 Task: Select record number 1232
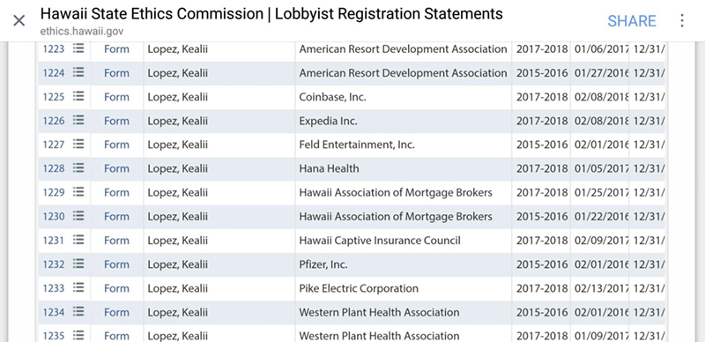[54, 264]
